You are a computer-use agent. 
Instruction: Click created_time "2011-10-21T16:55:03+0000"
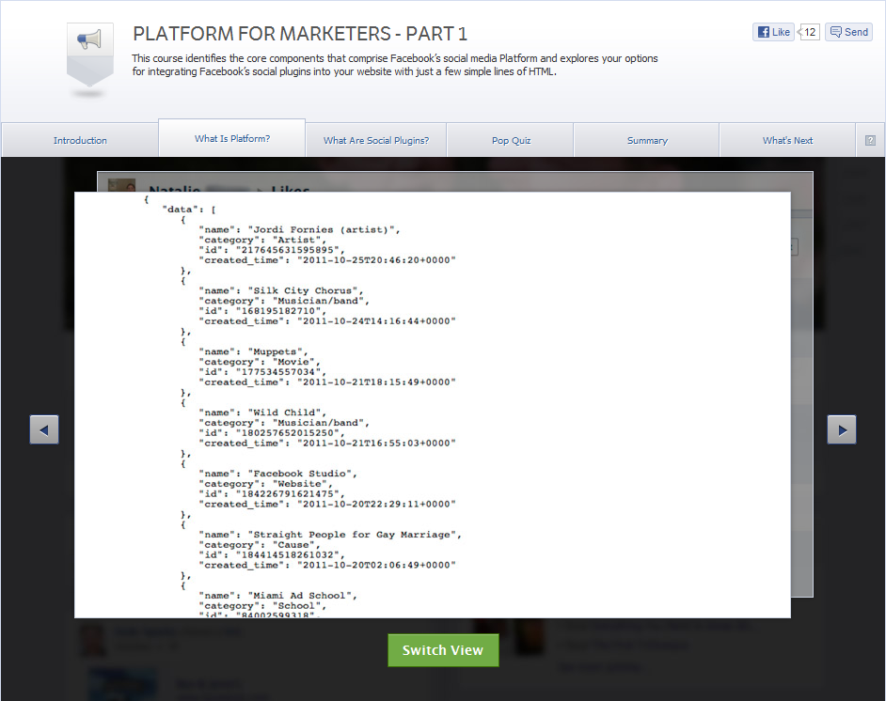(327, 444)
